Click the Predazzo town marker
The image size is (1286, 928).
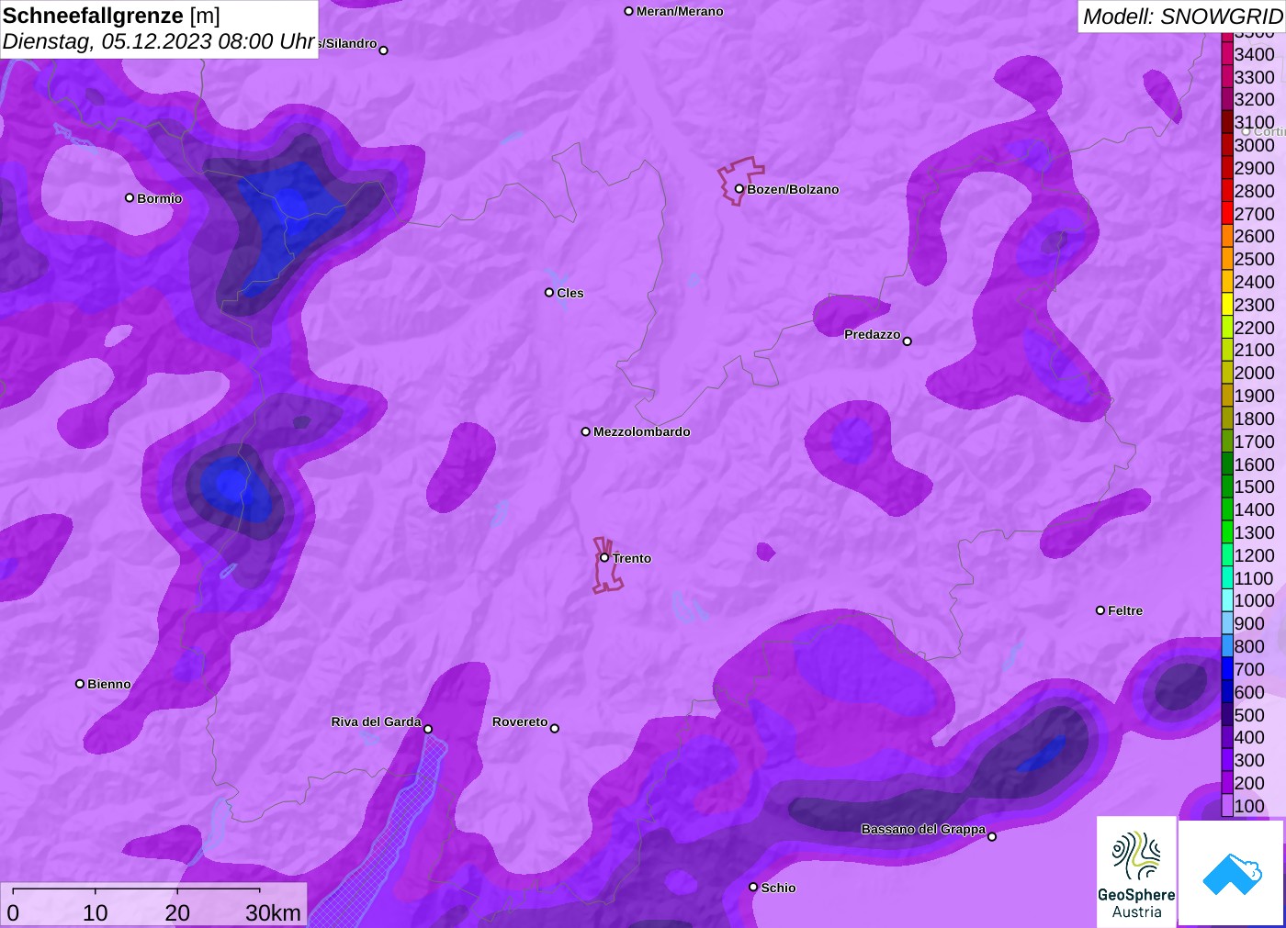click(x=907, y=341)
